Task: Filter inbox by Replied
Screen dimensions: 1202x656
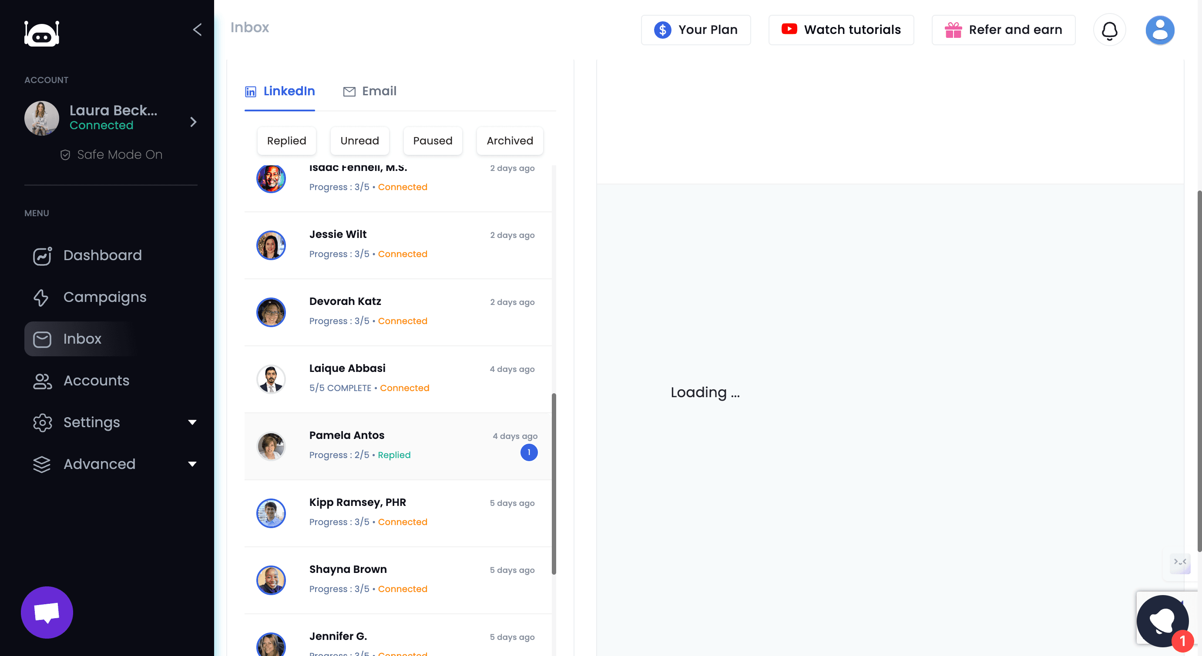Action: tap(286, 141)
